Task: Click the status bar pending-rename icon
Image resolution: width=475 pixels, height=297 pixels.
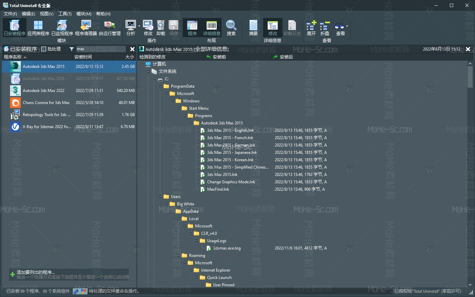Action: click(80, 291)
